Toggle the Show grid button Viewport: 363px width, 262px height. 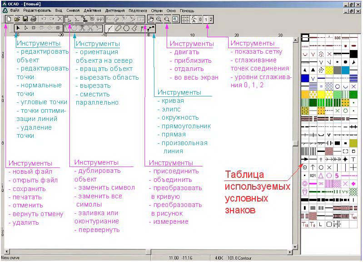pyautogui.click(x=185, y=19)
